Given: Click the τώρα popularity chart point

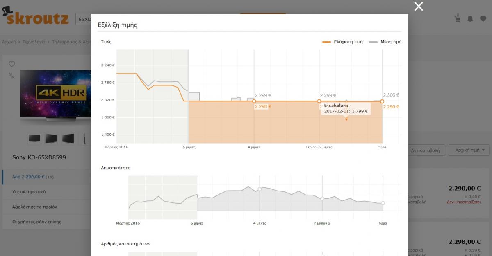Looking at the screenshot, I should tap(383, 203).
